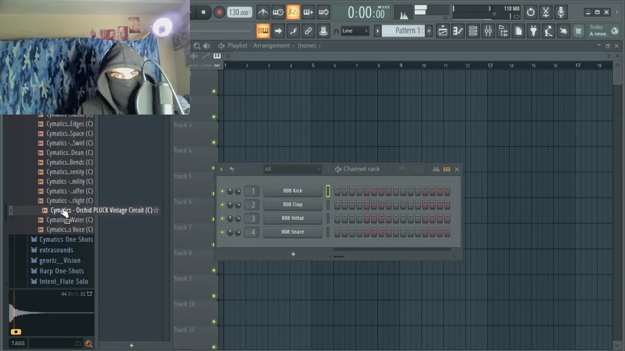The width and height of the screenshot is (625, 351).
Task: Click the snap magnet icon
Action: 336,32
